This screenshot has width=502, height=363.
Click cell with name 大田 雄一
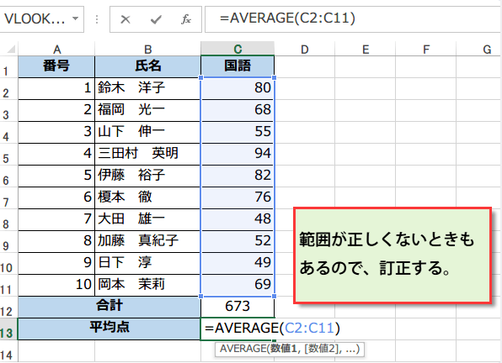(x=147, y=219)
